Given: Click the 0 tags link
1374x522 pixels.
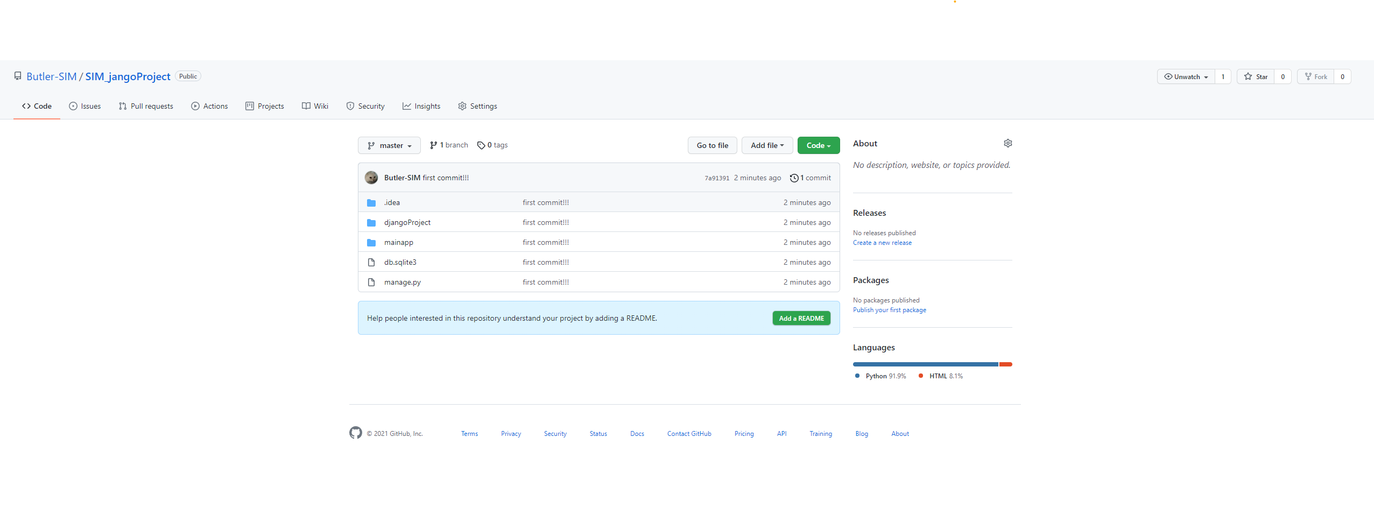Looking at the screenshot, I should coord(492,145).
